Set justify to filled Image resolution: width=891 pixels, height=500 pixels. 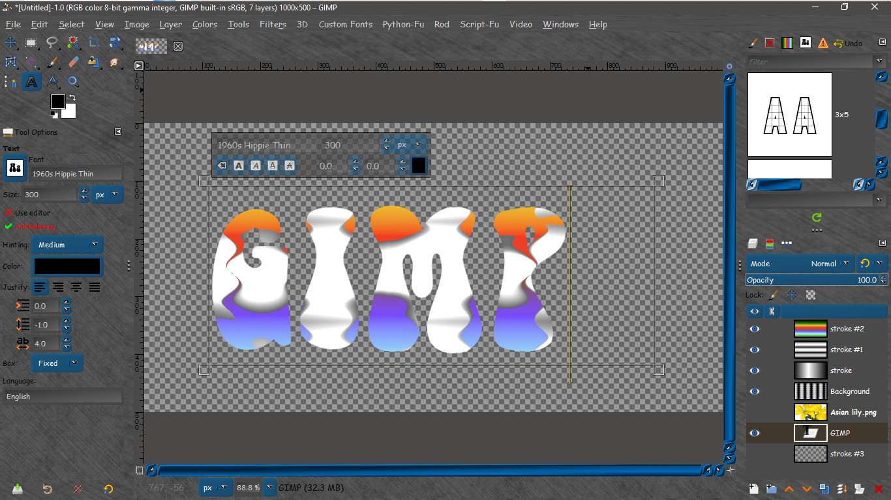coord(95,287)
